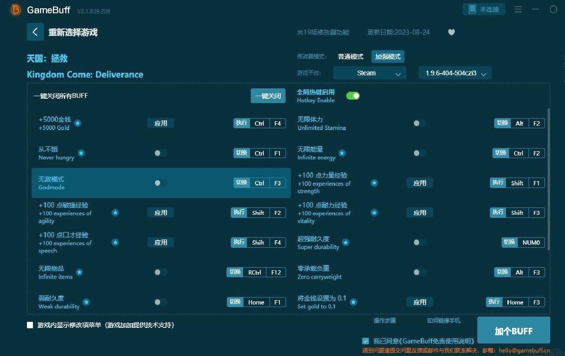The width and height of the screenshot is (565, 356).
Task: Click the vertical scrollbar of cheat list
Action: pos(549,179)
